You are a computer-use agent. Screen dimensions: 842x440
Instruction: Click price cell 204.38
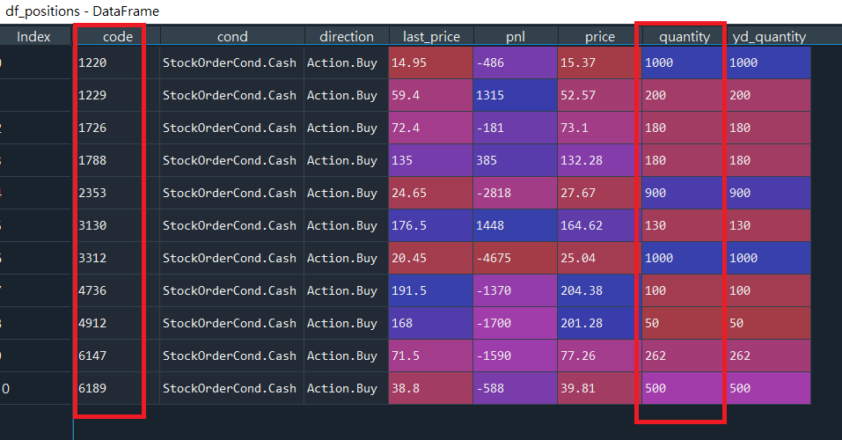tap(600, 290)
